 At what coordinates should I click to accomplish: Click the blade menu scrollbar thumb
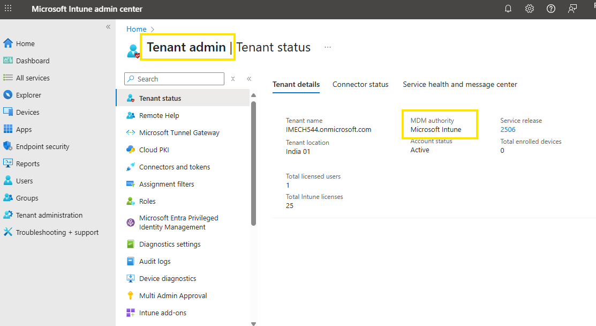coord(253,164)
